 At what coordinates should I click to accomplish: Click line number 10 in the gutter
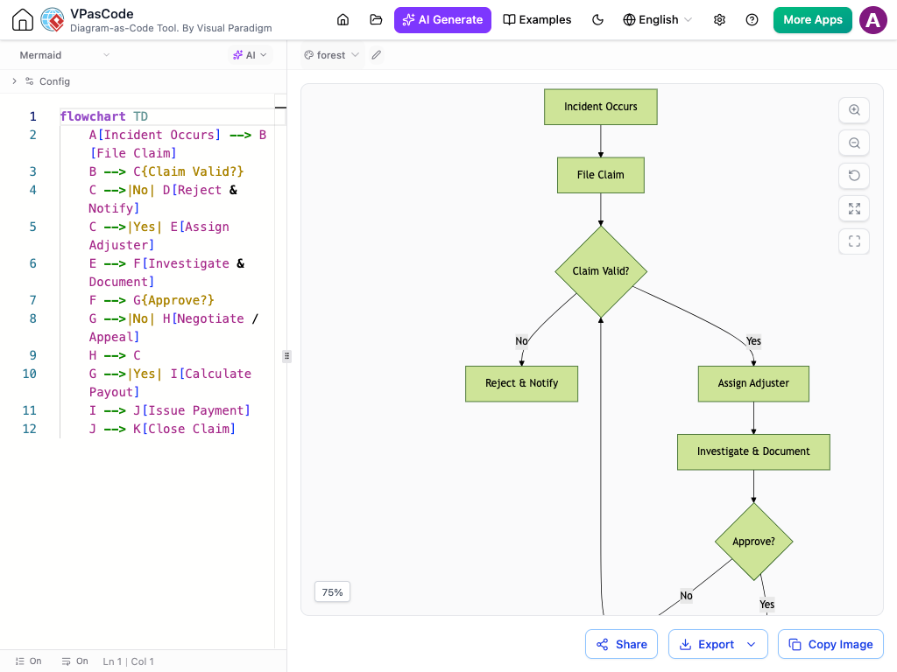click(29, 374)
